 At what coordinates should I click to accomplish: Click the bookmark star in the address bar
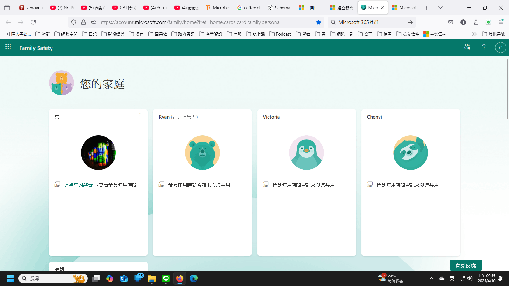coord(318,22)
